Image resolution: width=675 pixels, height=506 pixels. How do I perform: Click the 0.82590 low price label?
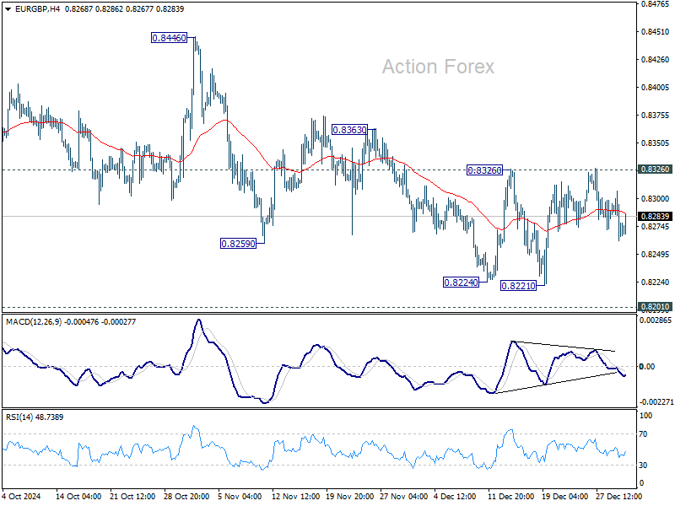(x=238, y=244)
